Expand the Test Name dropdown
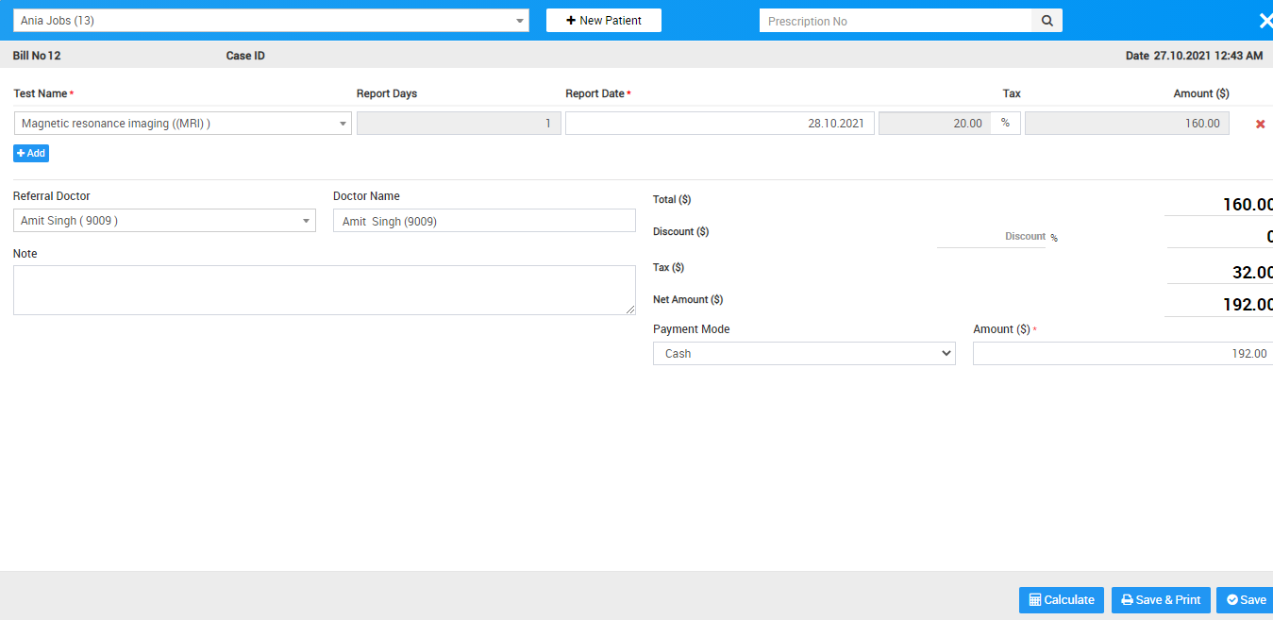 [183, 124]
